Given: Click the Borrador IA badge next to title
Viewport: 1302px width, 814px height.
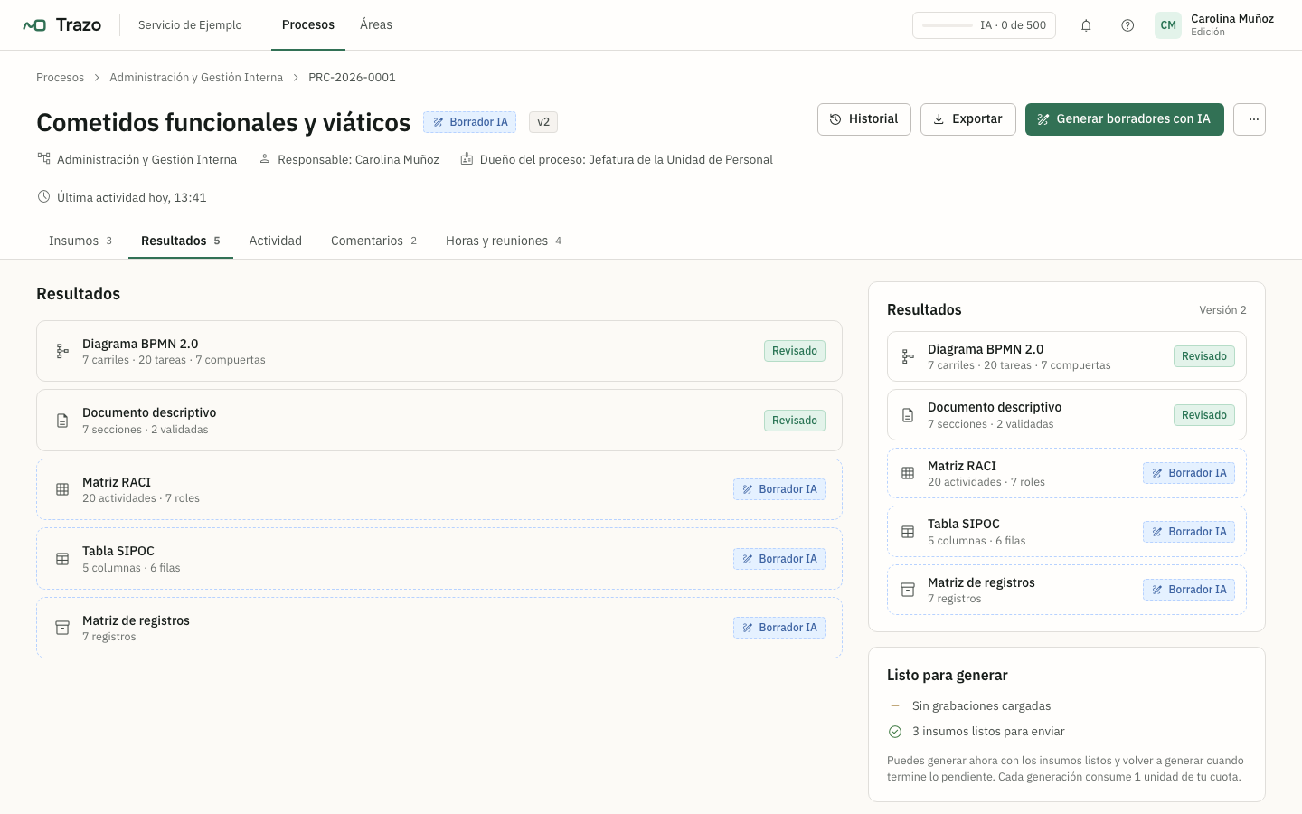Looking at the screenshot, I should tap(470, 122).
